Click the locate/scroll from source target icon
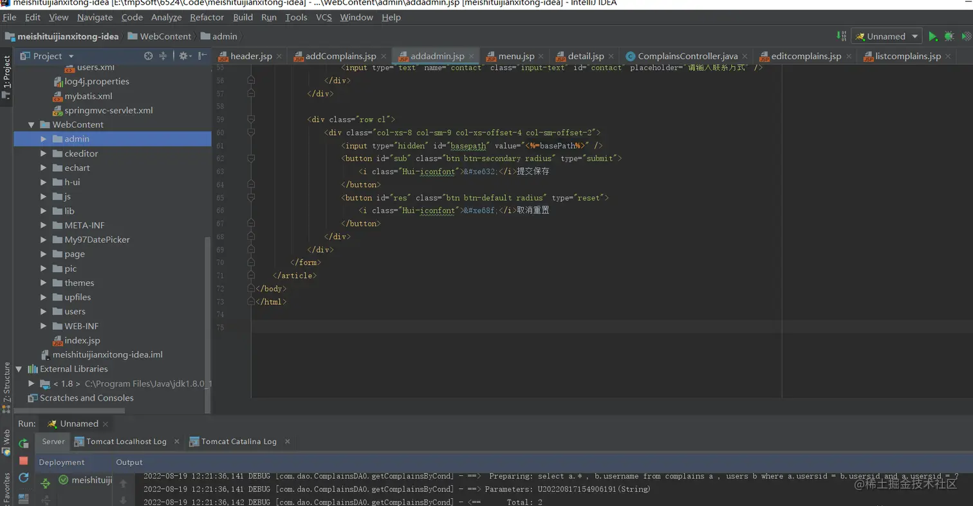 149,56
